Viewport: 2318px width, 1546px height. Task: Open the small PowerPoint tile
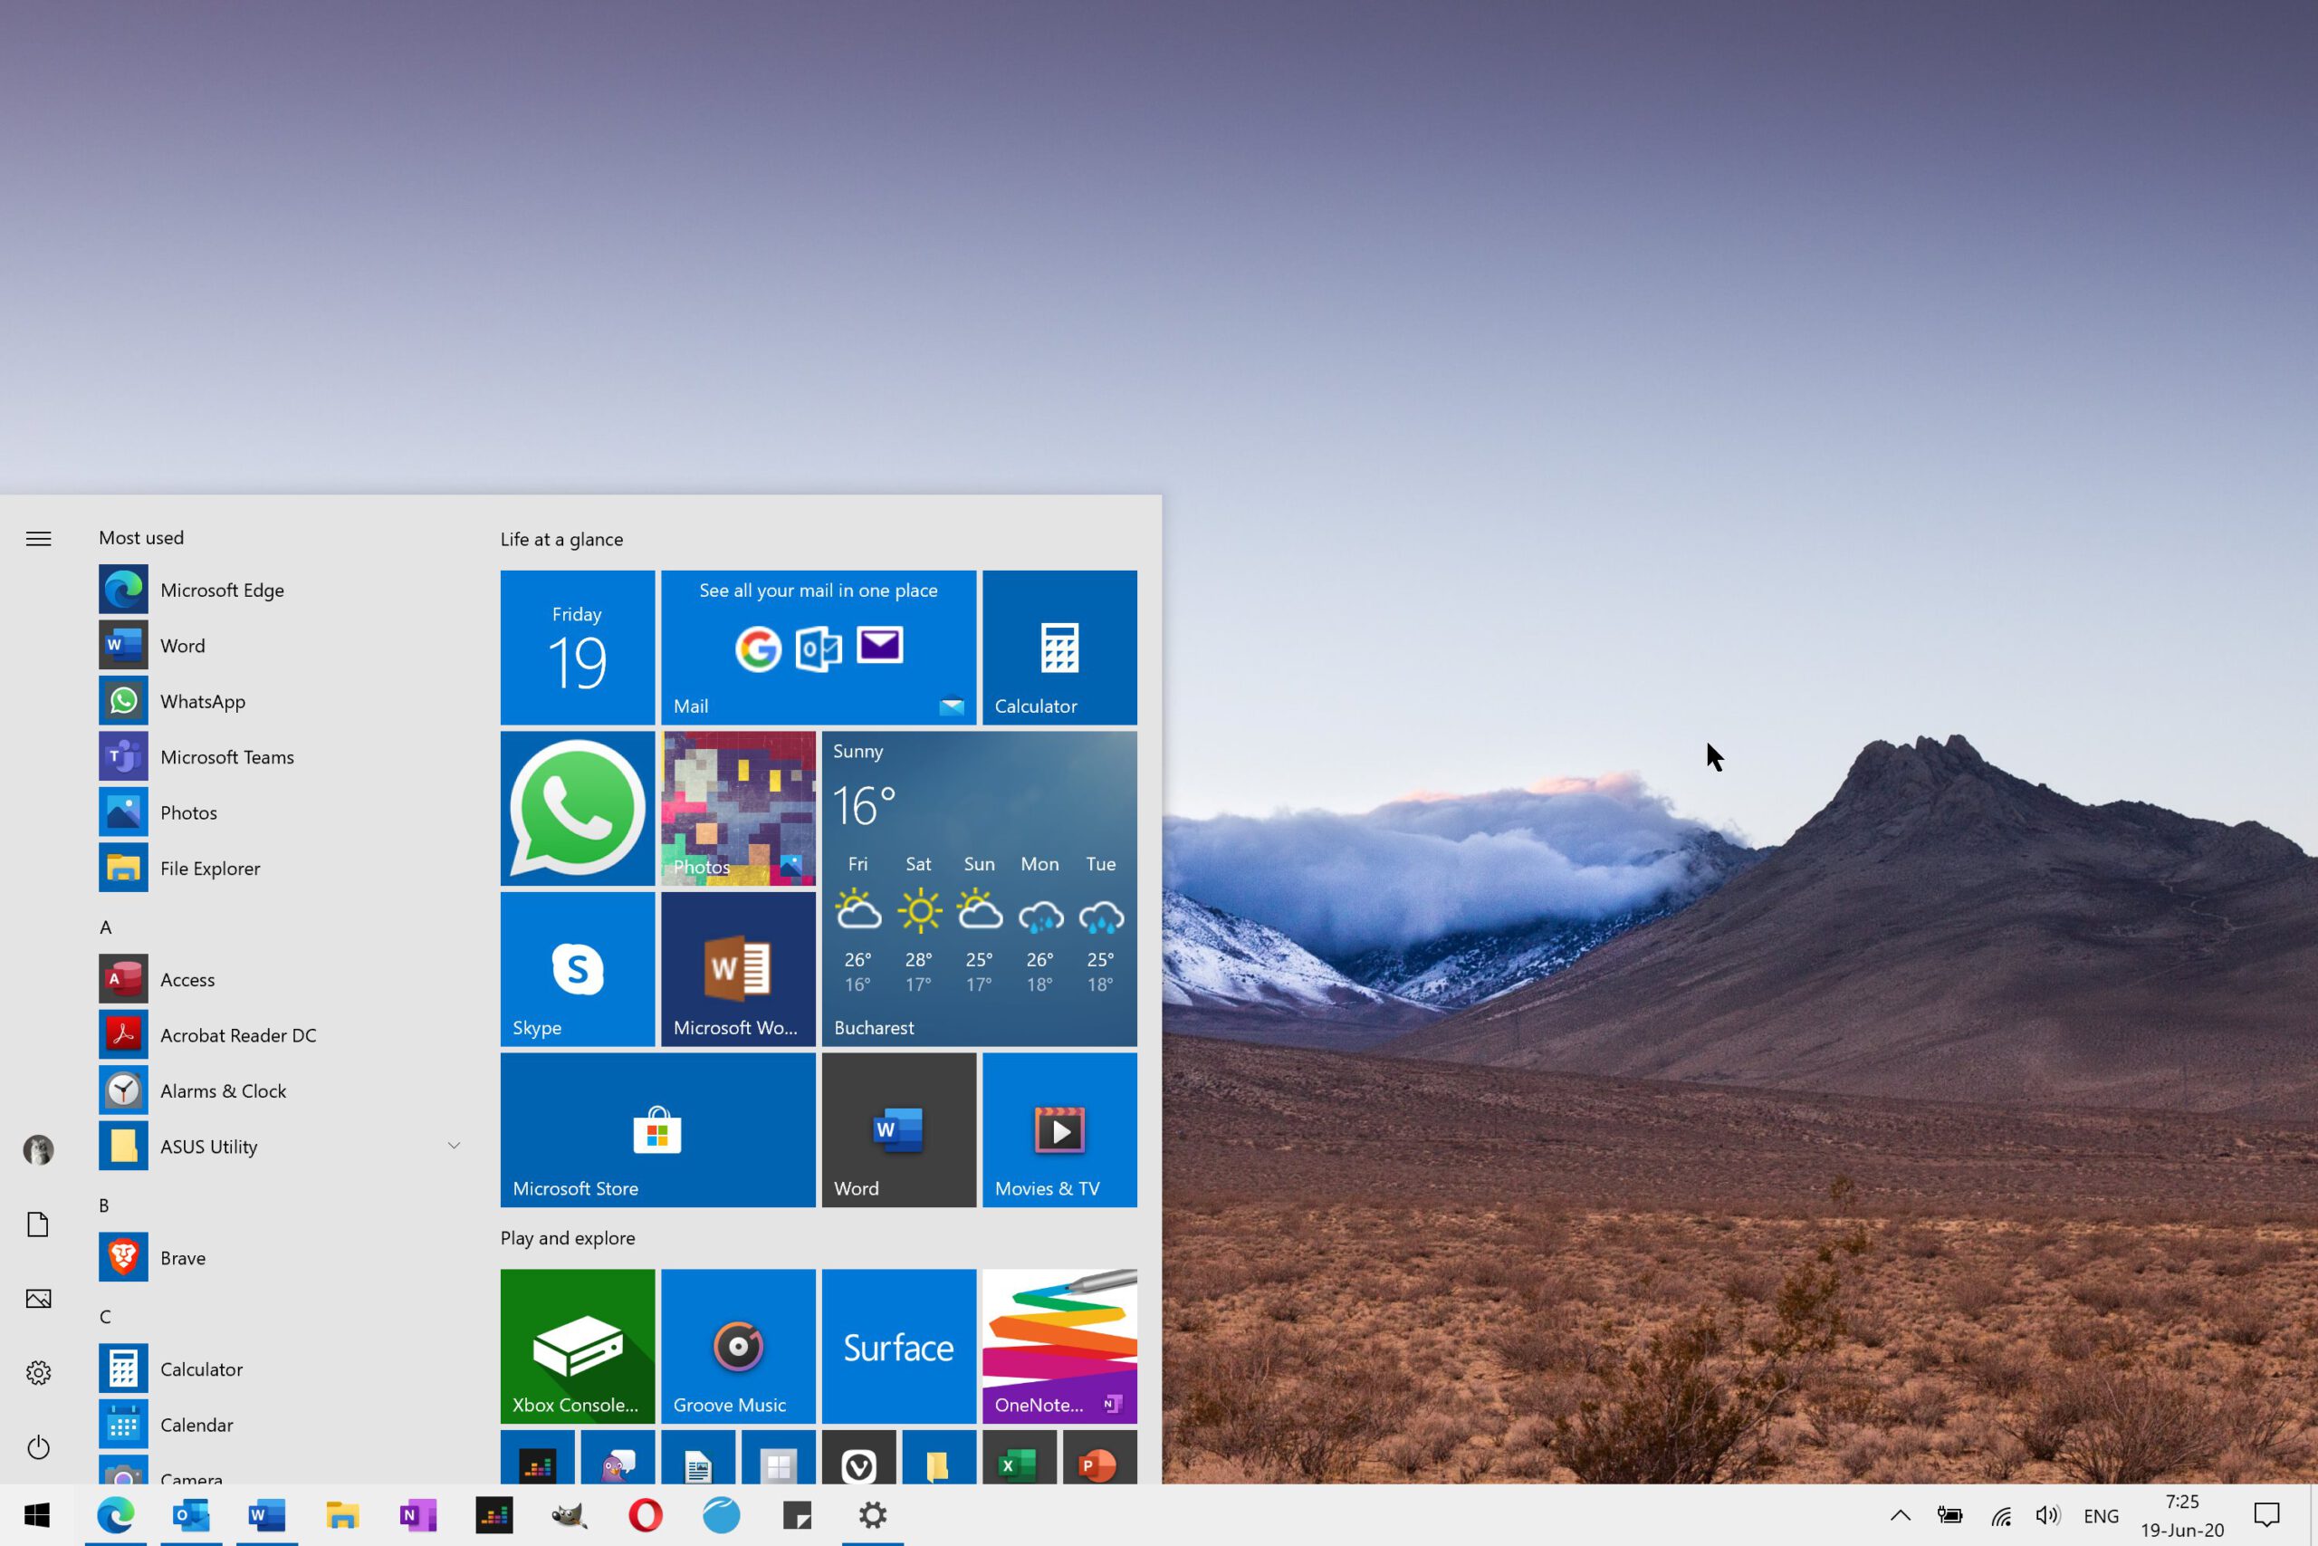coord(1100,1457)
